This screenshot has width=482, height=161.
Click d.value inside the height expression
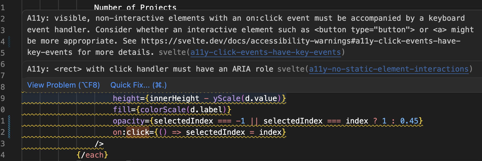click(261, 98)
